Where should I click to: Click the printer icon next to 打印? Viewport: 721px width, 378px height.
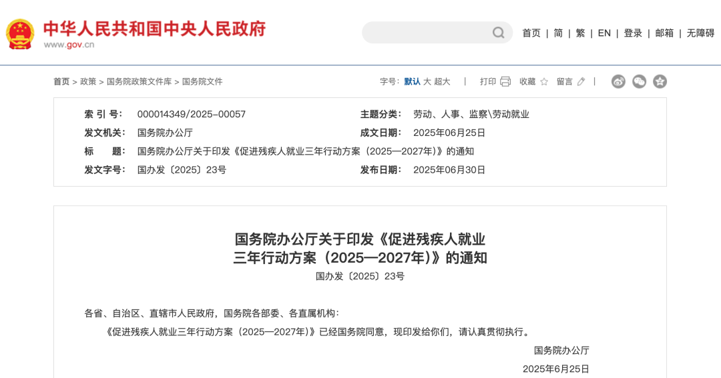click(x=505, y=81)
